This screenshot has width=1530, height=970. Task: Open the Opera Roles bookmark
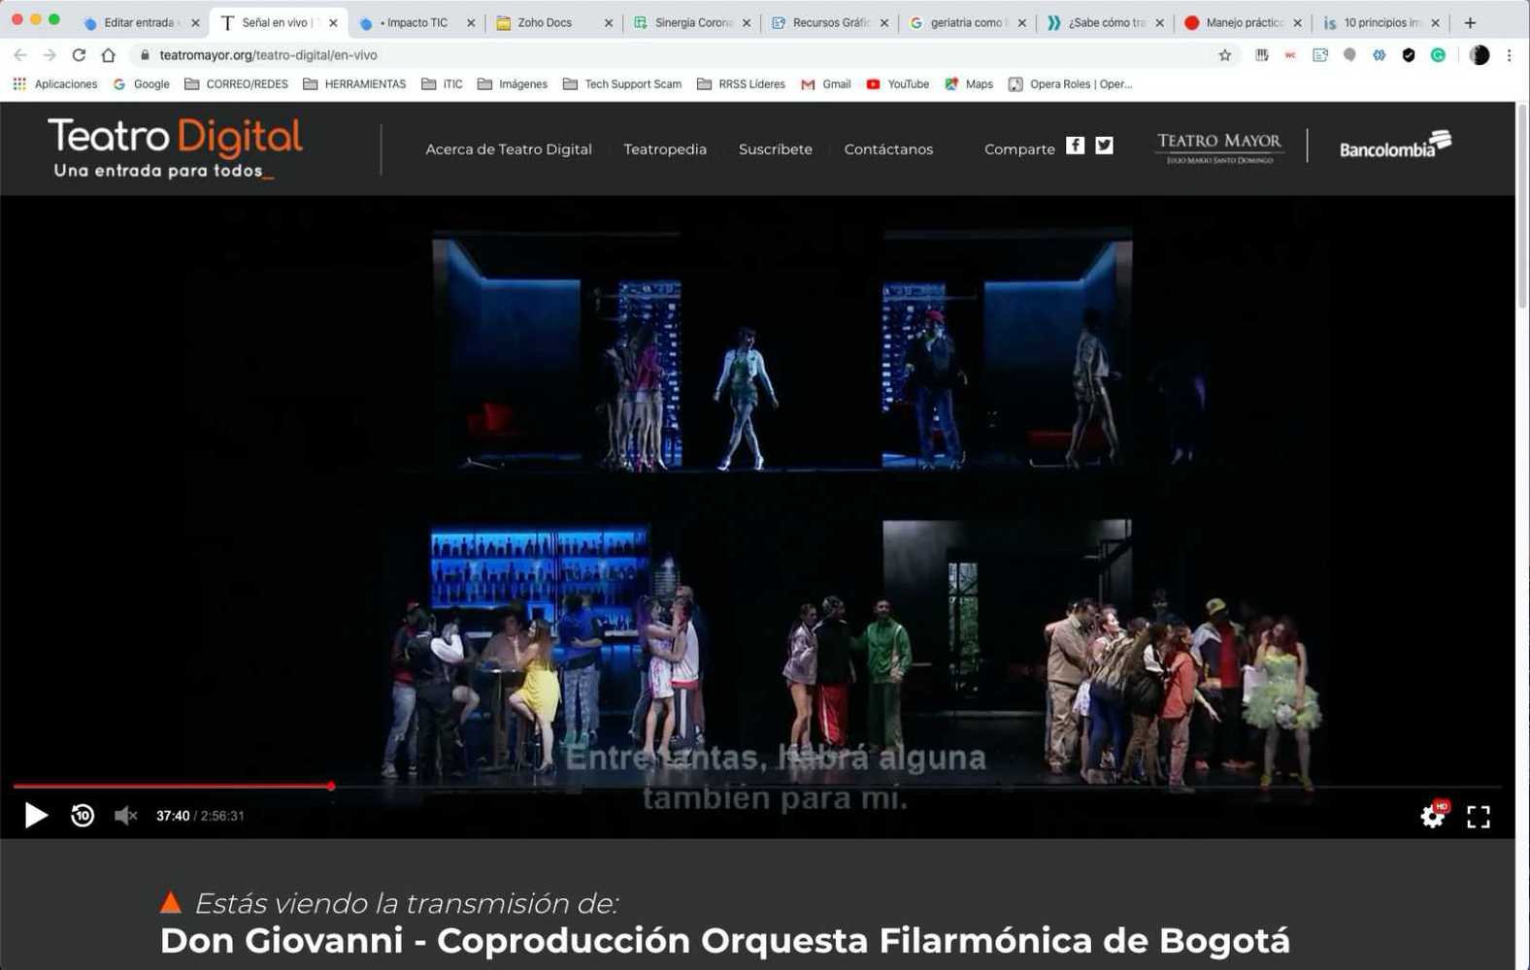(1071, 84)
